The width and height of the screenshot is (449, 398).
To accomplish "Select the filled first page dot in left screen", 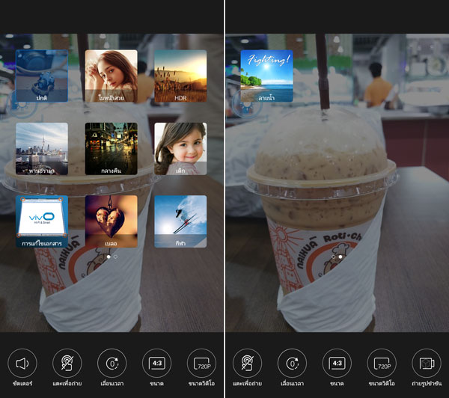I will click(x=109, y=257).
